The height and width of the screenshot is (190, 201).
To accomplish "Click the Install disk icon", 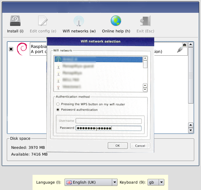I will (x=15, y=21).
